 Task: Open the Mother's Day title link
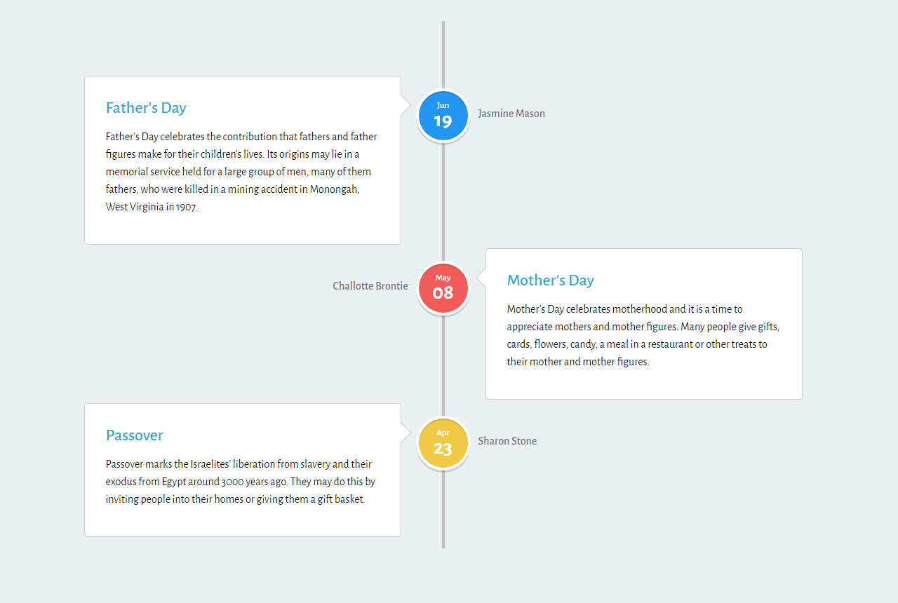550,280
